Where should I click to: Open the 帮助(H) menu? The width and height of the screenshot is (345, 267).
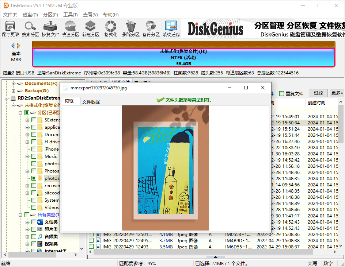[x=111, y=15]
